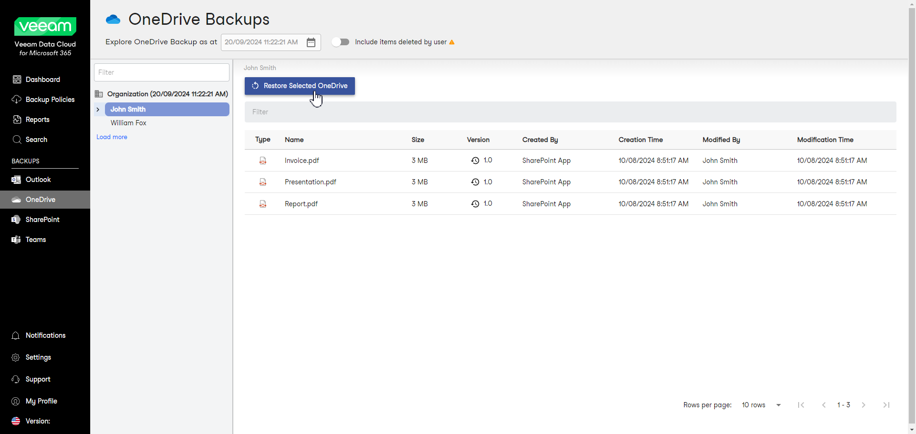
Task: Go to the last page
Action: pos(886,405)
